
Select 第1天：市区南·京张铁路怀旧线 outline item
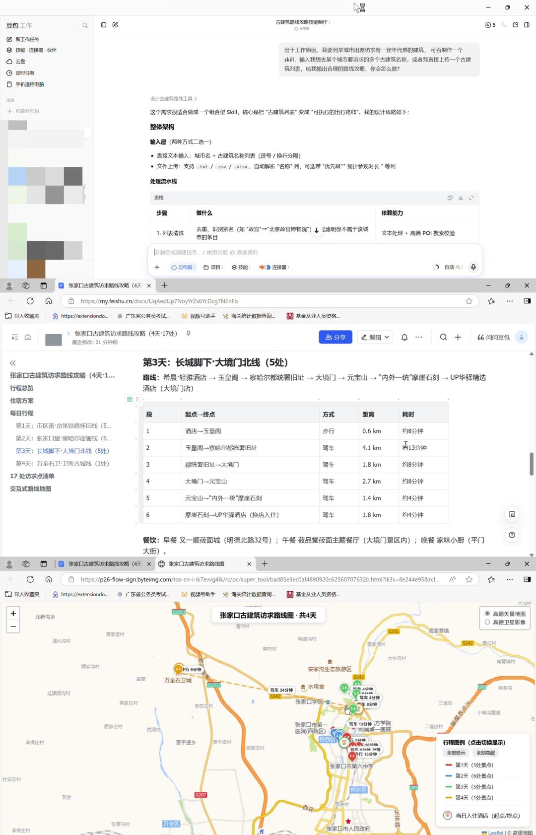[64, 426]
